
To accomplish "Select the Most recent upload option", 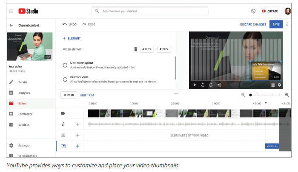I will [65, 65].
